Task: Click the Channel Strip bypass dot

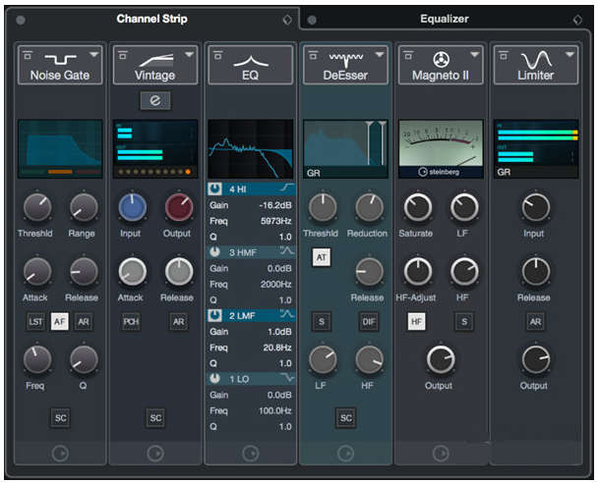Action: pos(21,20)
